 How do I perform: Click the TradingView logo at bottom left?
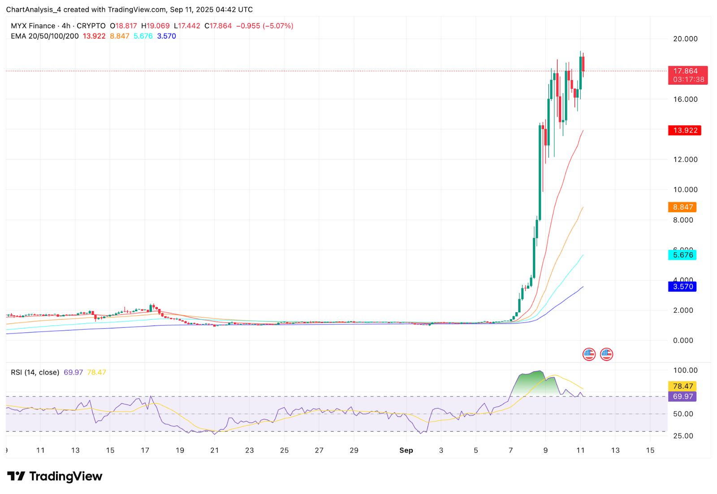[55, 476]
